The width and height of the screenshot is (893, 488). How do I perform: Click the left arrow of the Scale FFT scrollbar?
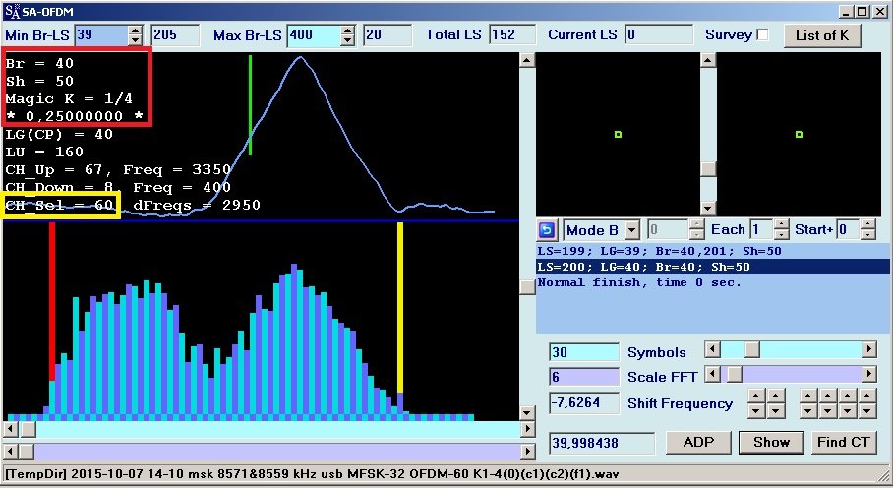[x=712, y=374]
